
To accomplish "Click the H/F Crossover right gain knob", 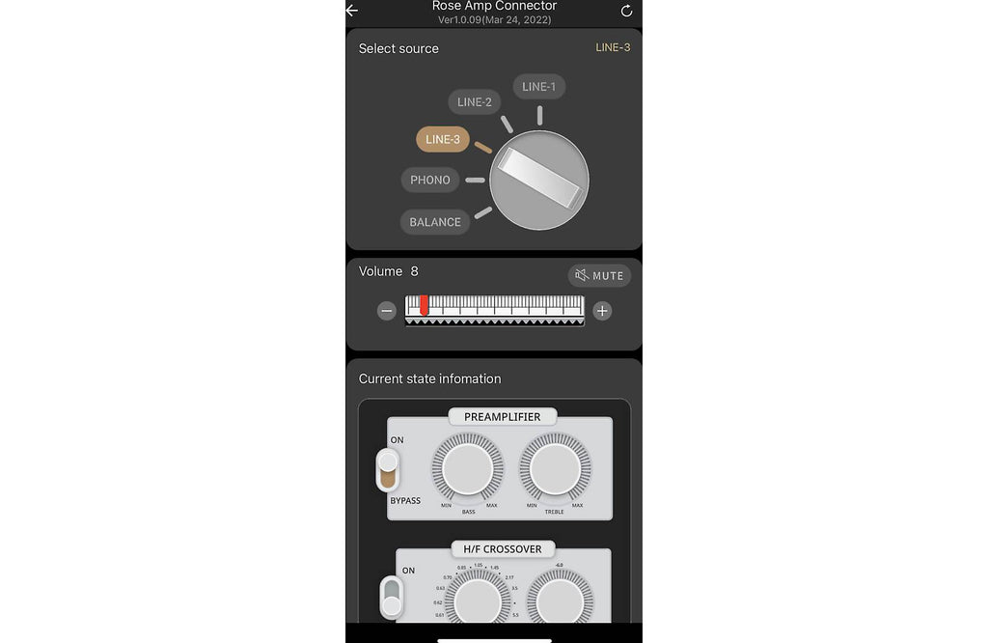I will click(560, 601).
